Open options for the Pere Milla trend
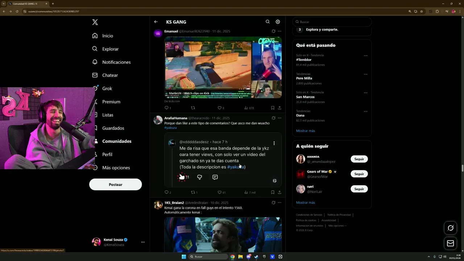Viewport: 464px width, 261px height. (x=365, y=74)
